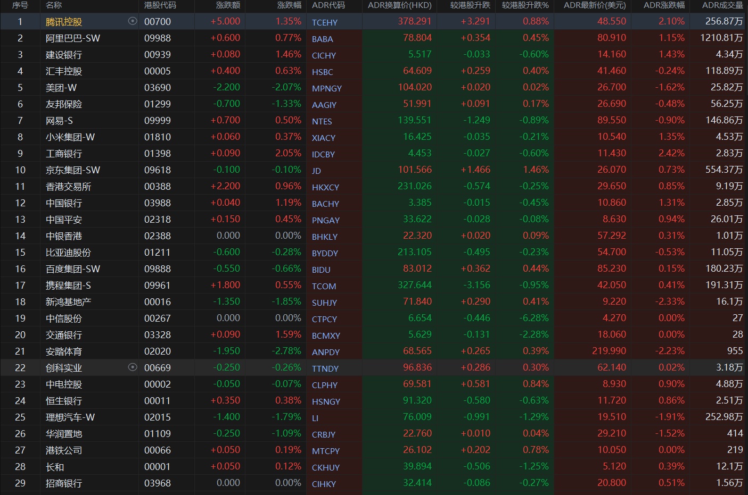The height and width of the screenshot is (495, 748).
Task: Open the 中银香港 stock entry
Action: [x=64, y=236]
